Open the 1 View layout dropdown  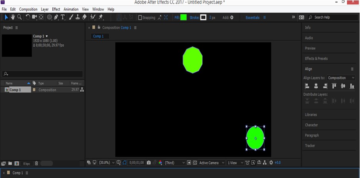(235, 163)
